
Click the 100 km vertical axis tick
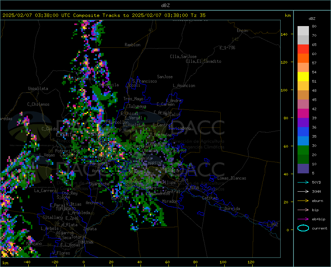[284, 90]
